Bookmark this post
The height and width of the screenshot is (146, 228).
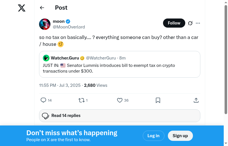pyautogui.click(x=158, y=100)
